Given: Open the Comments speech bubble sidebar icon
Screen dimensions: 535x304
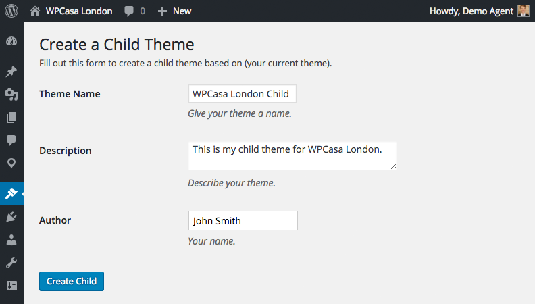Looking at the screenshot, I should pos(11,141).
